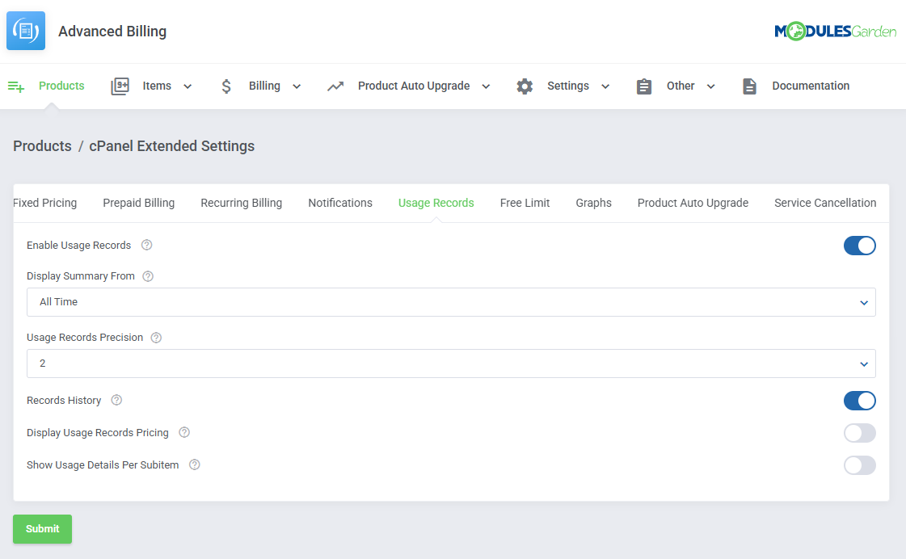Click the Products breadcrumb link
This screenshot has height=559, width=906.
click(x=42, y=146)
